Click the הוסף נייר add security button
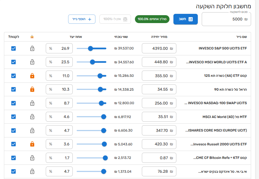Image resolution: width=259 pixels, height=179 pixels. pos(82,19)
